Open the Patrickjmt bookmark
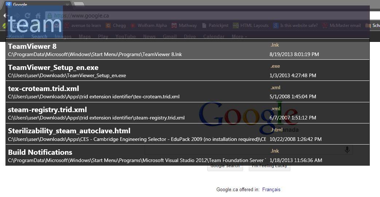The height and width of the screenshot is (197, 380). pyautogui.click(x=215, y=25)
